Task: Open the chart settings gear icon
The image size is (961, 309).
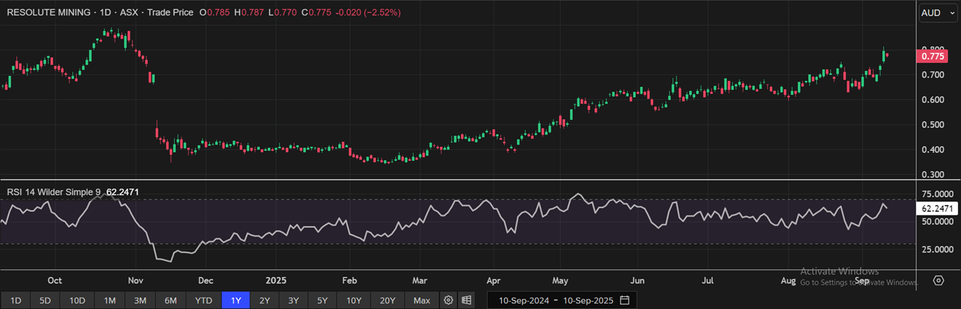Action: tap(449, 300)
